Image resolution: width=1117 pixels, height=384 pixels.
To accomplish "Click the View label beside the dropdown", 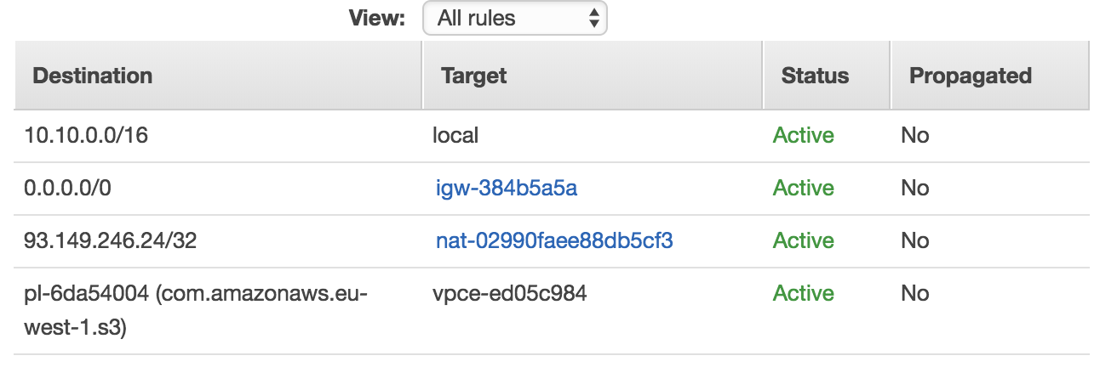I will click(x=376, y=18).
